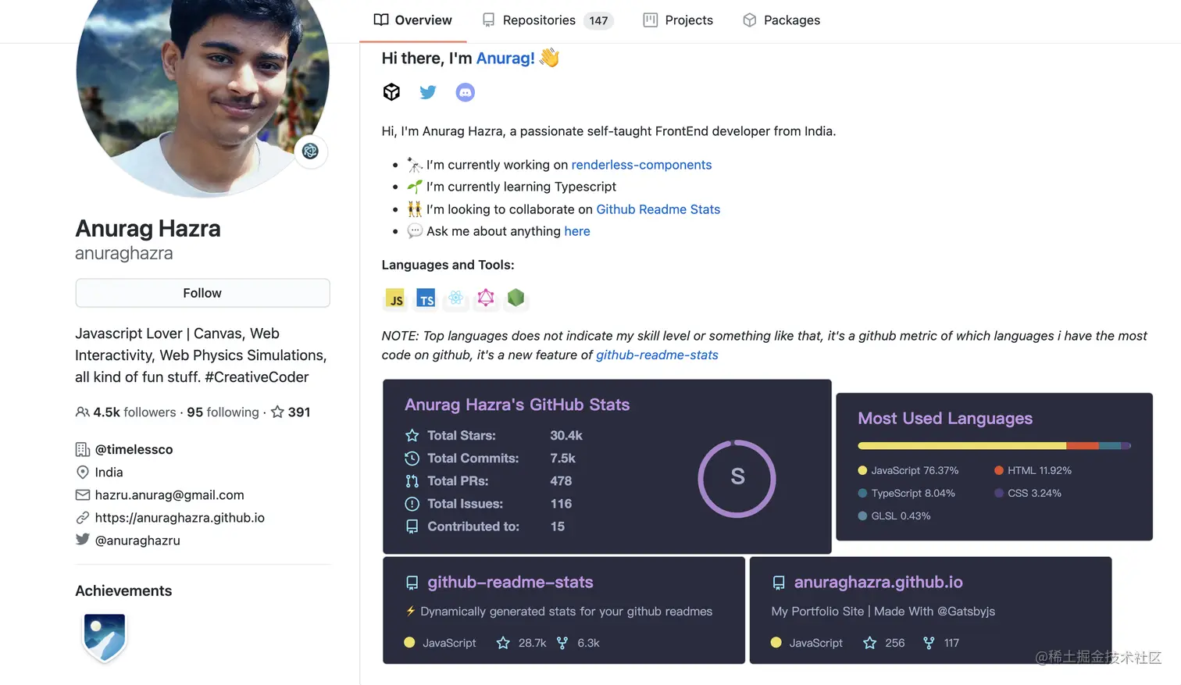Click the status emoji badge on avatar
Screen dimensions: 1181x685
[310, 151]
